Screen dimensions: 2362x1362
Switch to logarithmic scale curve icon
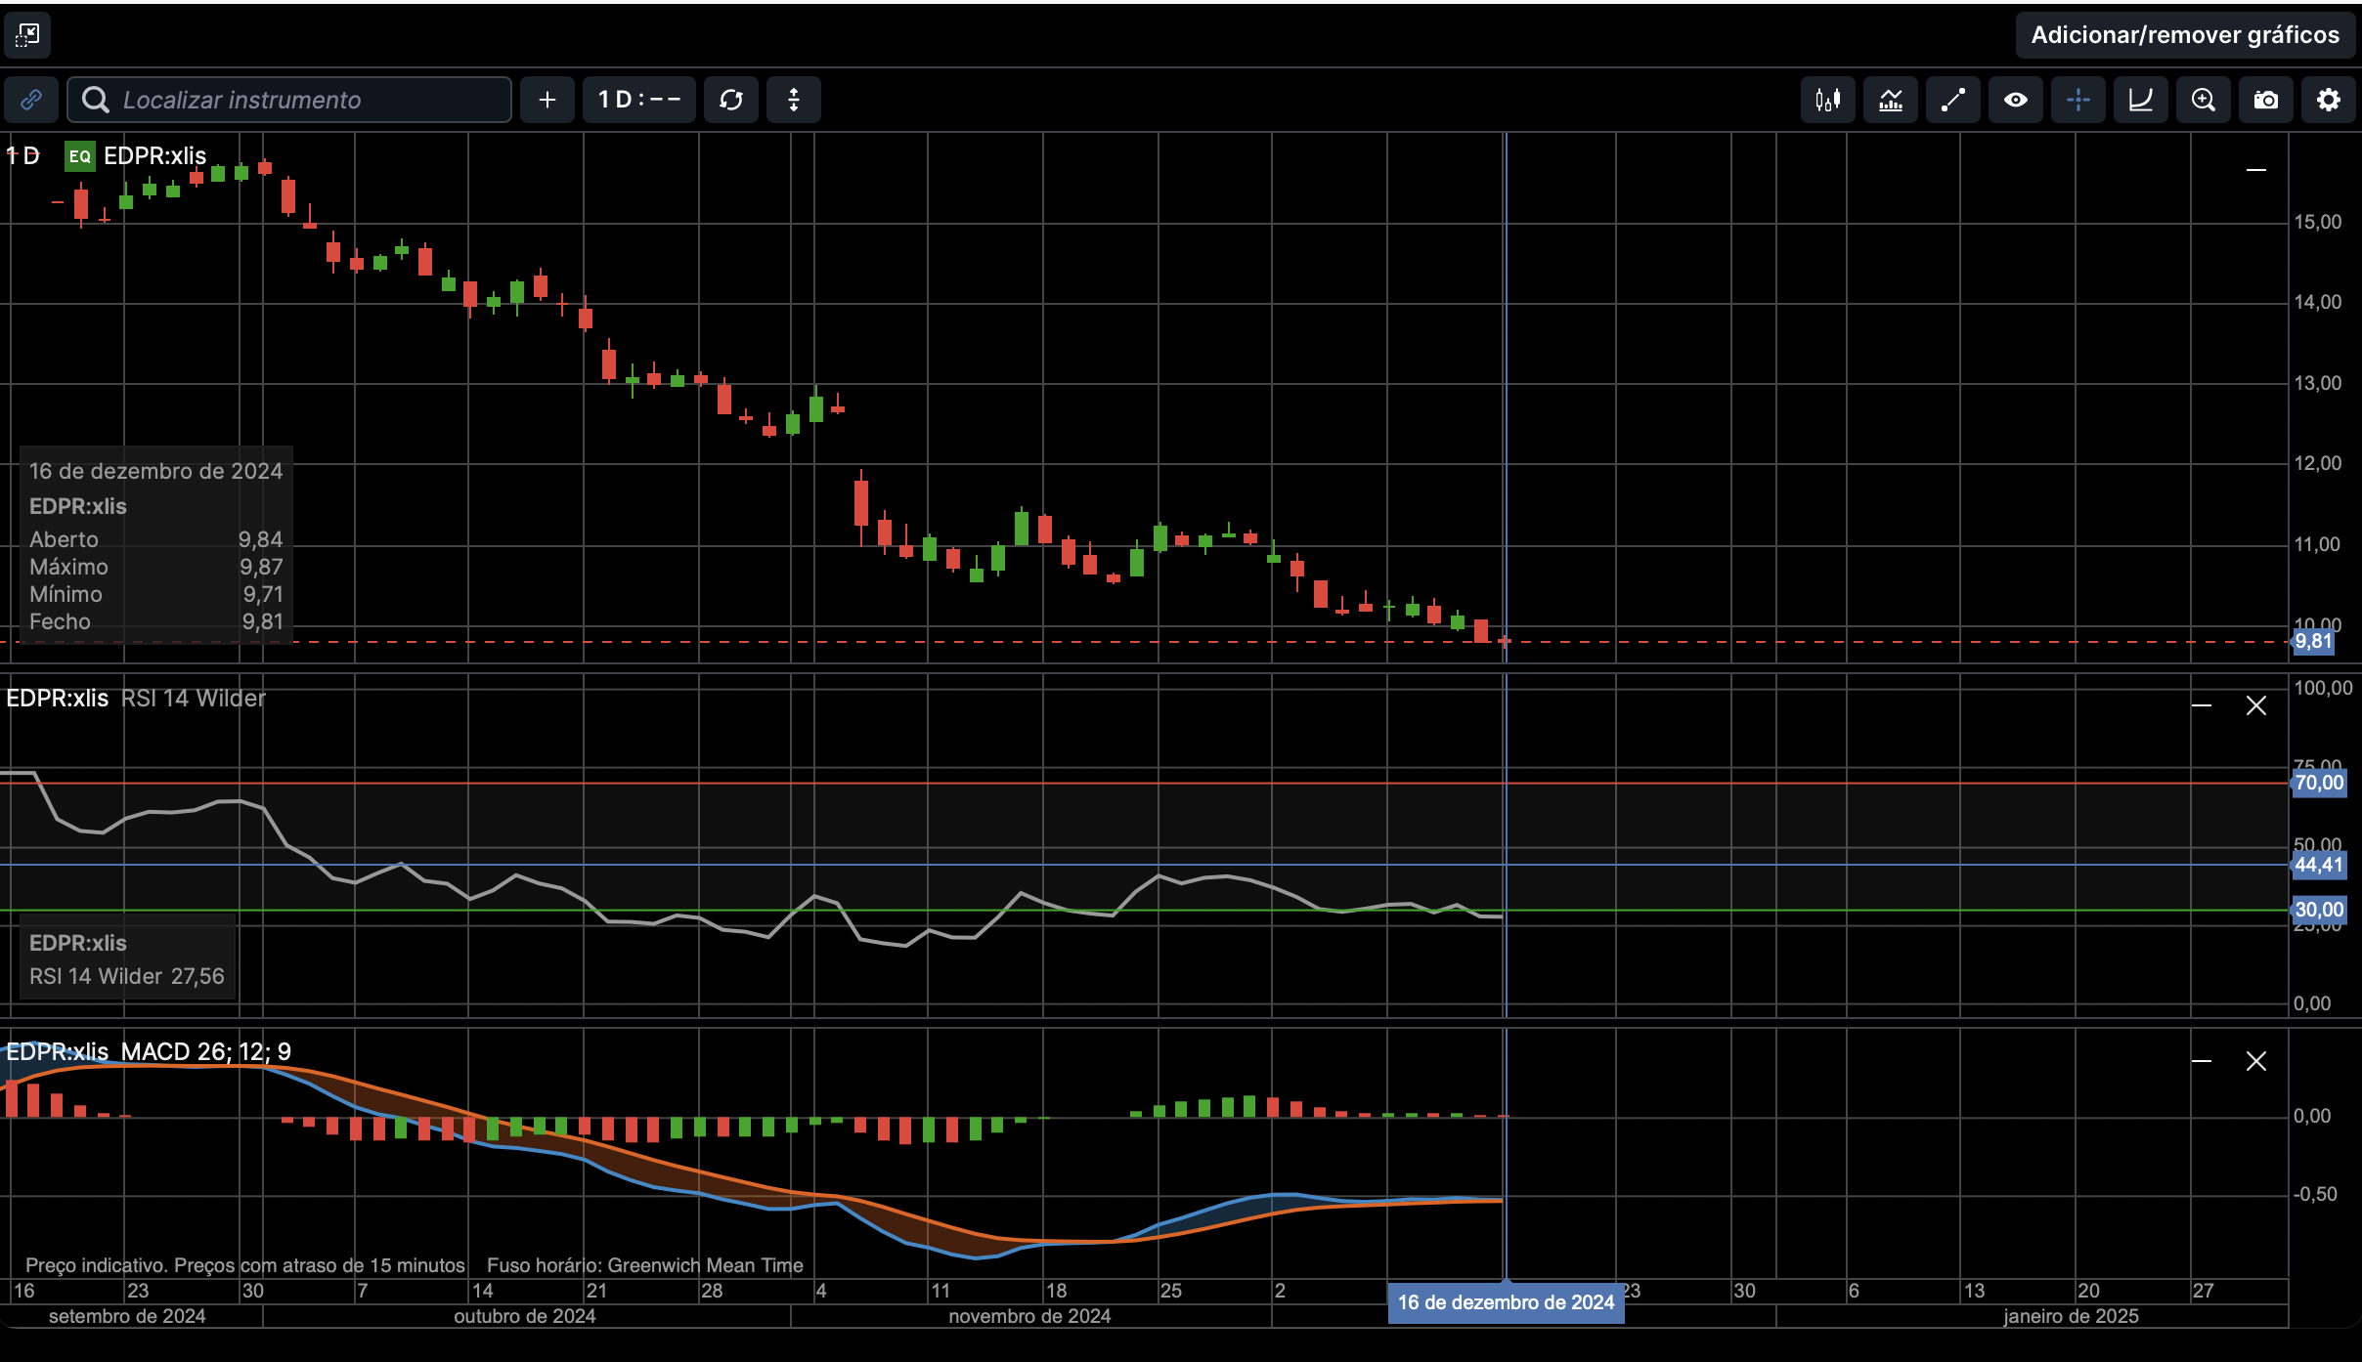coord(2140,100)
